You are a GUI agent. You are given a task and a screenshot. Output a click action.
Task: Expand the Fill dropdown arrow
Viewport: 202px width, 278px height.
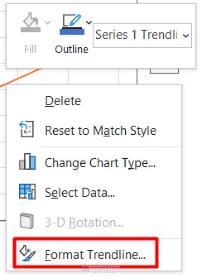(x=47, y=22)
